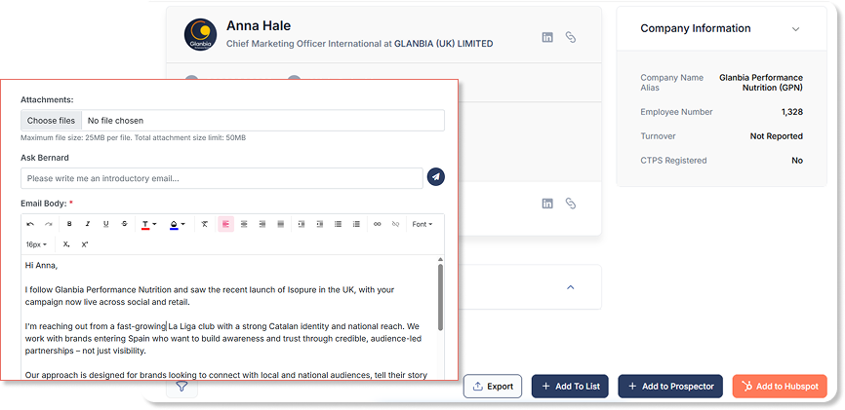The image size is (845, 410).
Task: Insert a numbered list
Action: (356, 224)
